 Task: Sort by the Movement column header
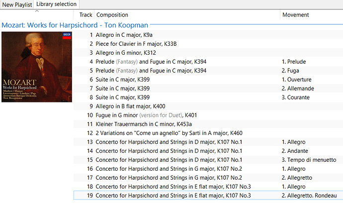tap(296, 15)
